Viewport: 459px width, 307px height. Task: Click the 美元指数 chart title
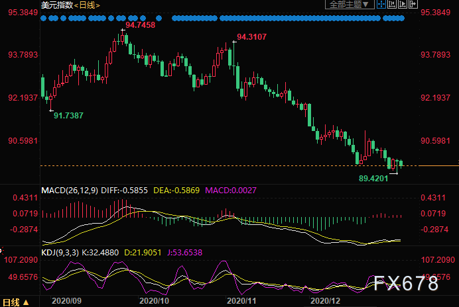pyautogui.click(x=55, y=5)
